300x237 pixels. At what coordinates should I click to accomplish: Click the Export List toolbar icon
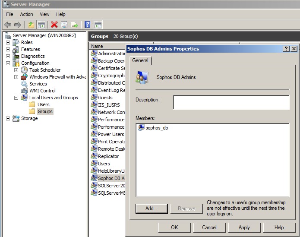pos(74,25)
